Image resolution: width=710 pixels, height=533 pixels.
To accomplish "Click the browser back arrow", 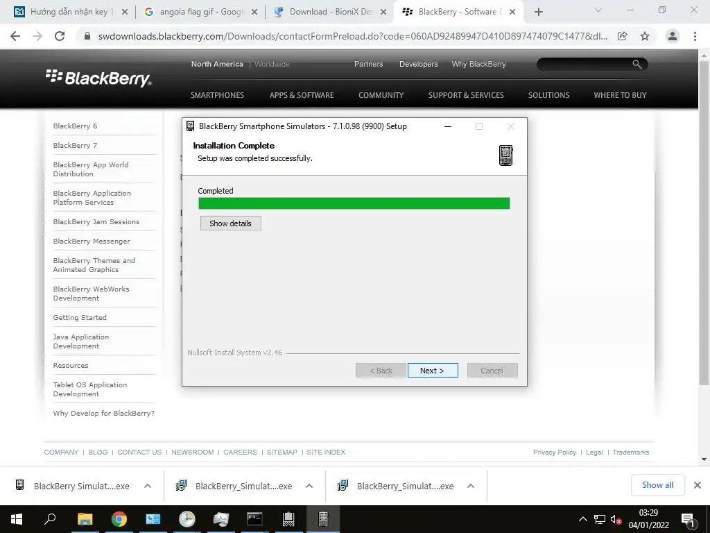I will 15,36.
